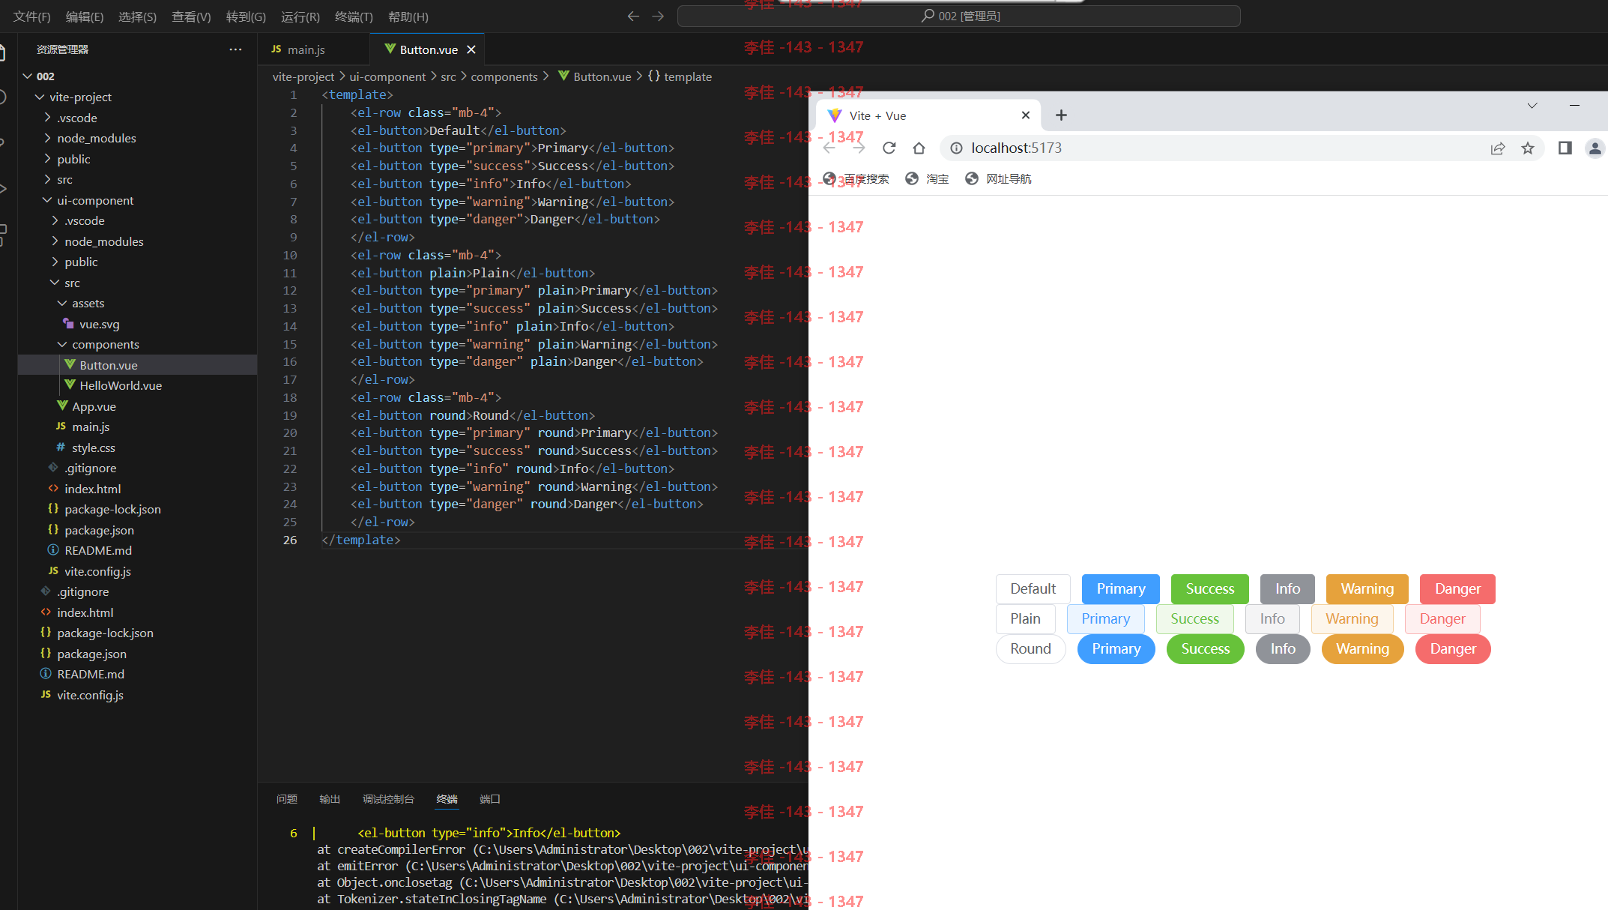Open explorer more actions ellipsis
The image size is (1608, 910).
tap(235, 49)
